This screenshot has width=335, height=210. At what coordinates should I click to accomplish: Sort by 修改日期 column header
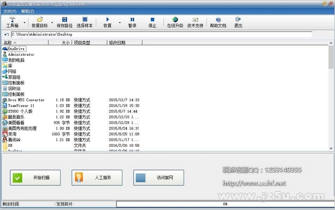click(125, 42)
